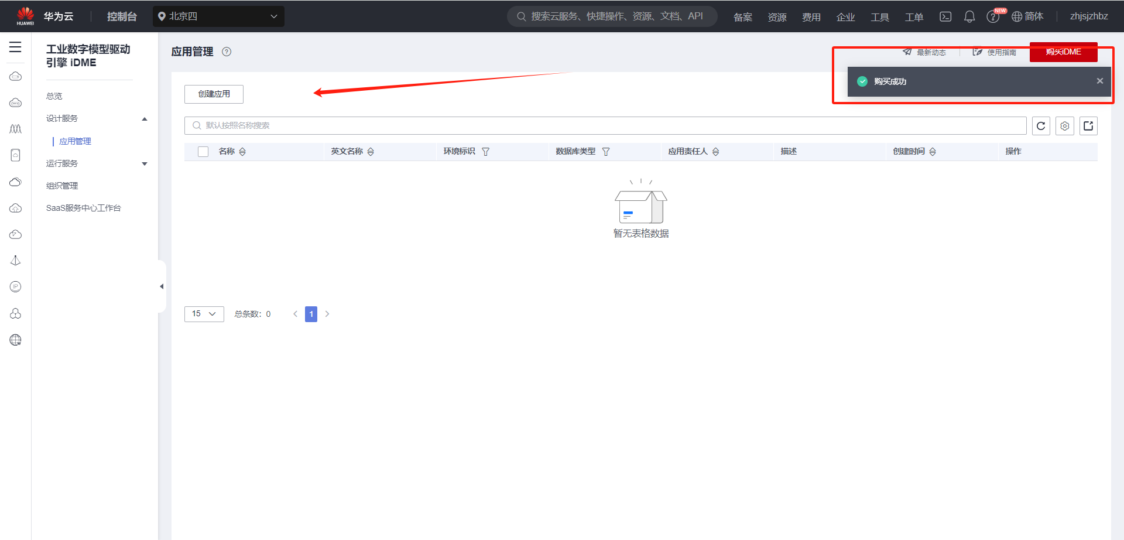Sort the table by 创建时间
1124x540 pixels.
click(933, 152)
